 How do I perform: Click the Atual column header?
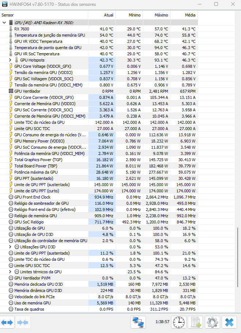click(102, 15)
